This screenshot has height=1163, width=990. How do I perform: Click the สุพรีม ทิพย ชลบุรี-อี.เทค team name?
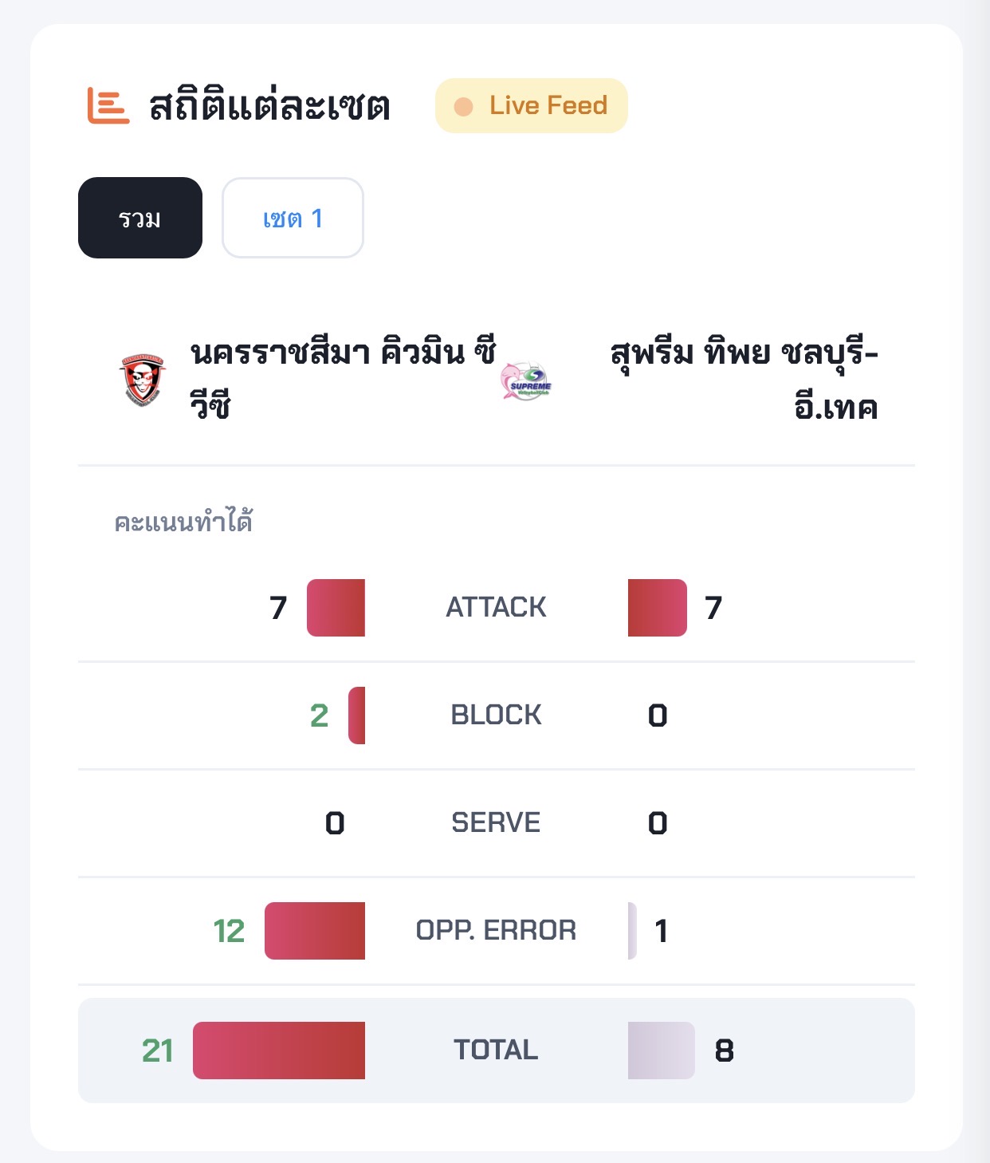tap(744, 378)
